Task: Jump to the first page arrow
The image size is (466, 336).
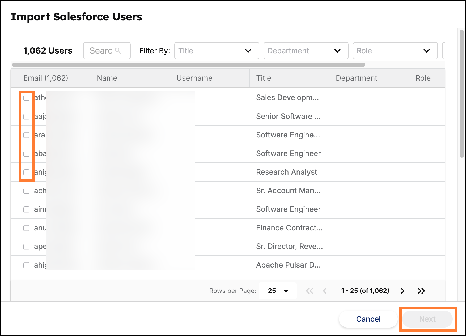Action: point(310,291)
